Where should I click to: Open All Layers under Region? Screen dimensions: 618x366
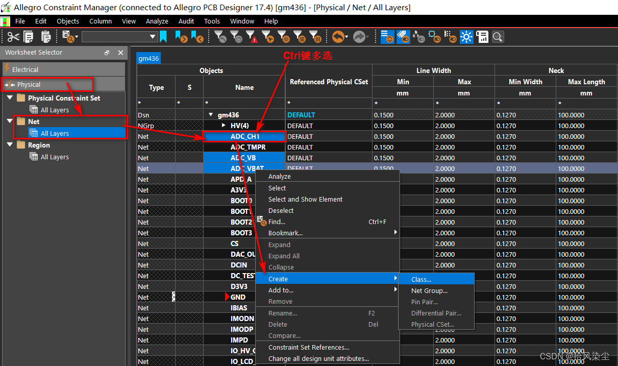(55, 157)
